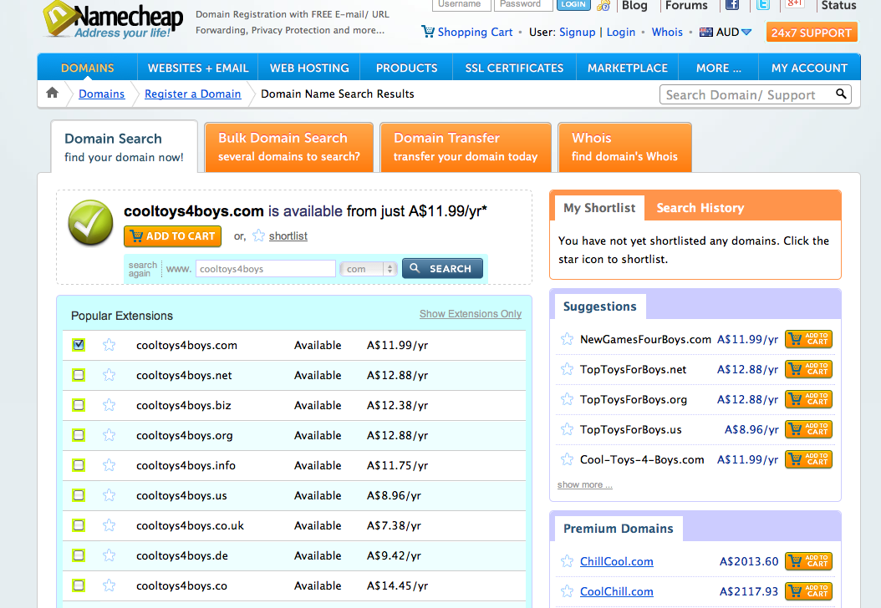The width and height of the screenshot is (881, 608).
Task: Switch to the Domain Transfer tab
Action: pyautogui.click(x=466, y=147)
